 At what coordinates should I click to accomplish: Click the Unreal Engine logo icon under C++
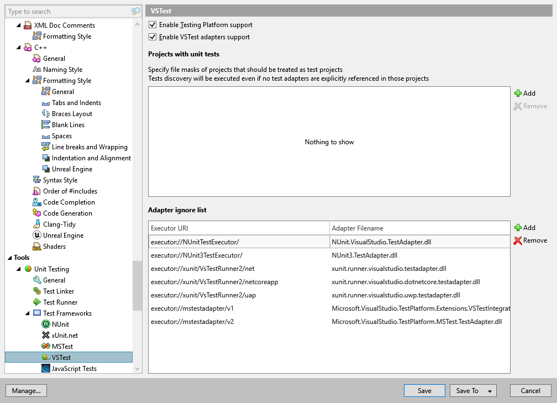pos(36,235)
